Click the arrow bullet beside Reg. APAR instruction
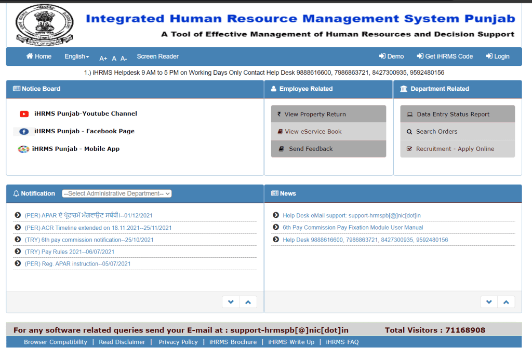532x362 pixels. click(x=18, y=263)
